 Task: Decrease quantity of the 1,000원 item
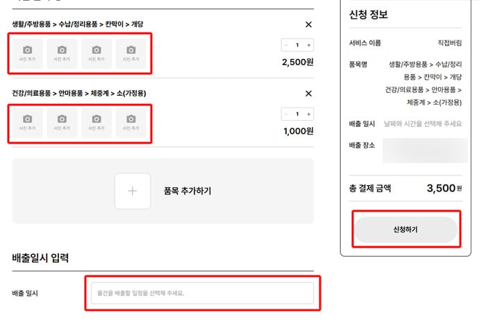coord(286,114)
